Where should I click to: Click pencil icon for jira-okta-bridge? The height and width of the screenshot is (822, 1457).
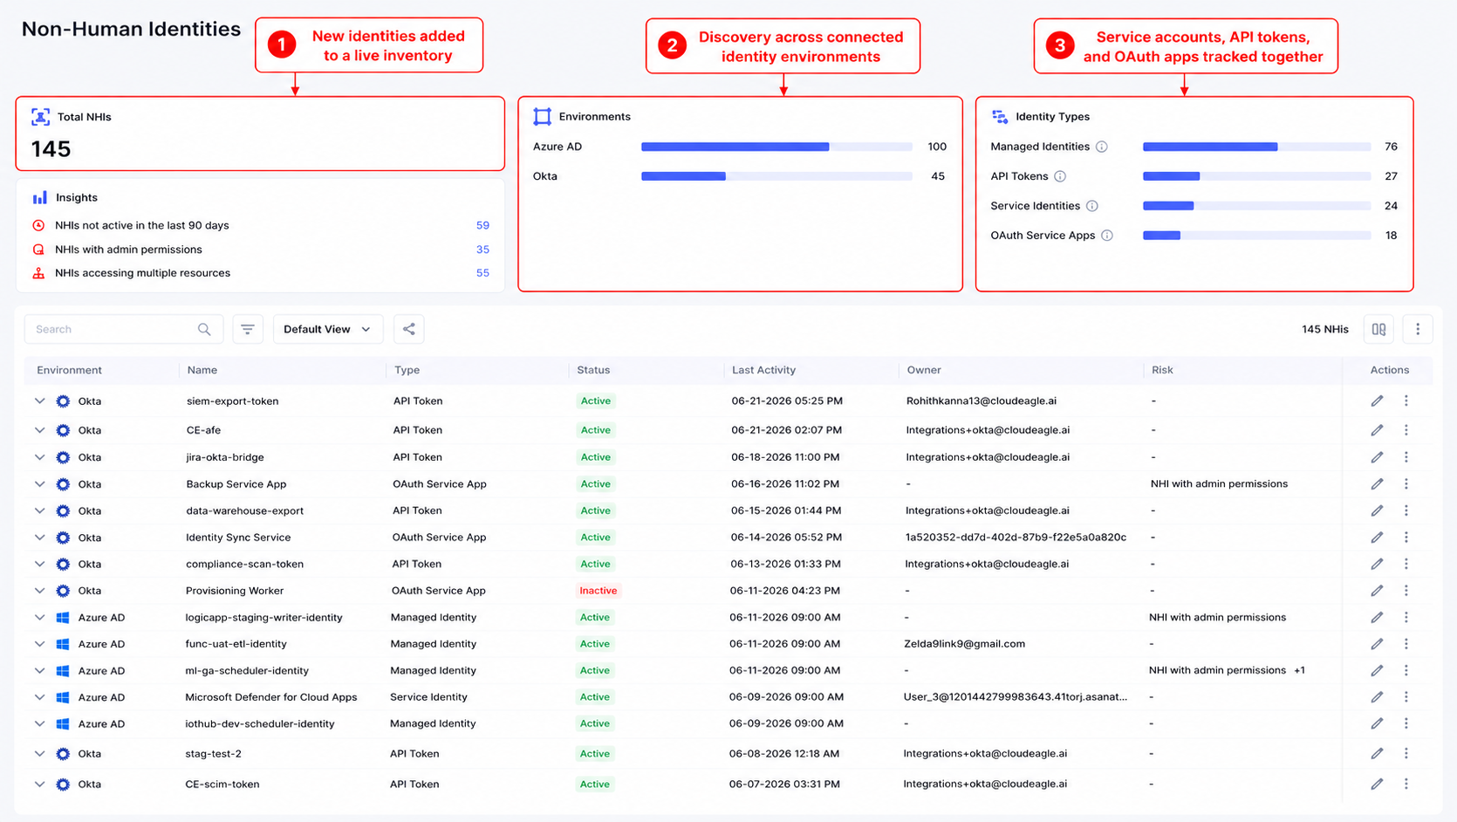click(x=1377, y=457)
